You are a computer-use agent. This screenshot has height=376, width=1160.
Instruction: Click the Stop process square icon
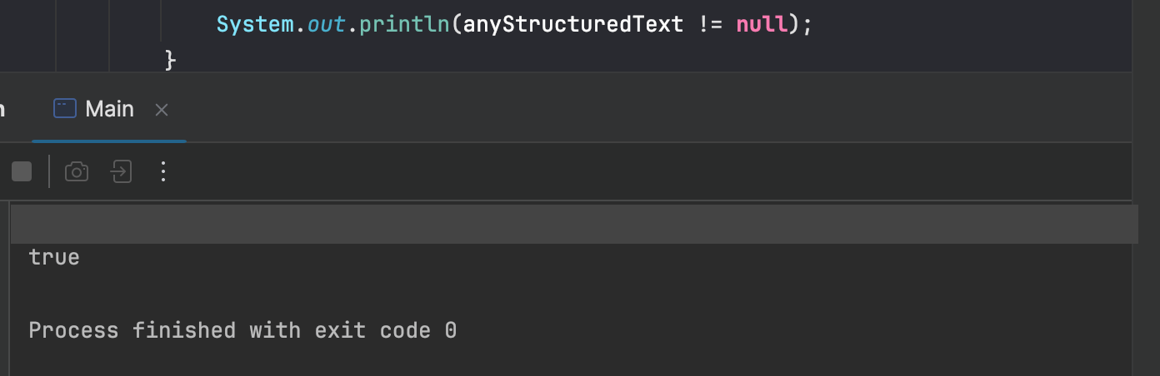pos(22,171)
